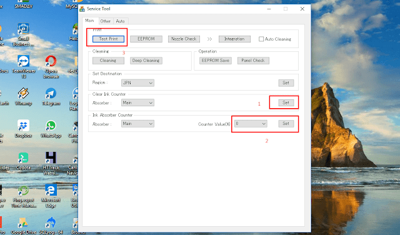
Task: Click the Service Tool title bar icon
Action: tap(82, 9)
